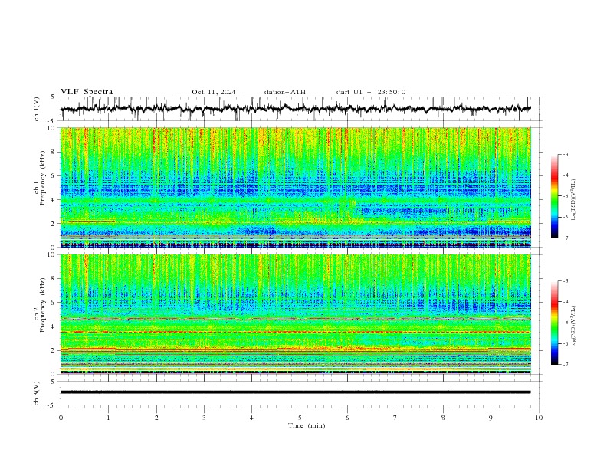607x469 pixels.
Task: Click the "ch.1(V)" waveform axis label
Action: (x=37, y=109)
